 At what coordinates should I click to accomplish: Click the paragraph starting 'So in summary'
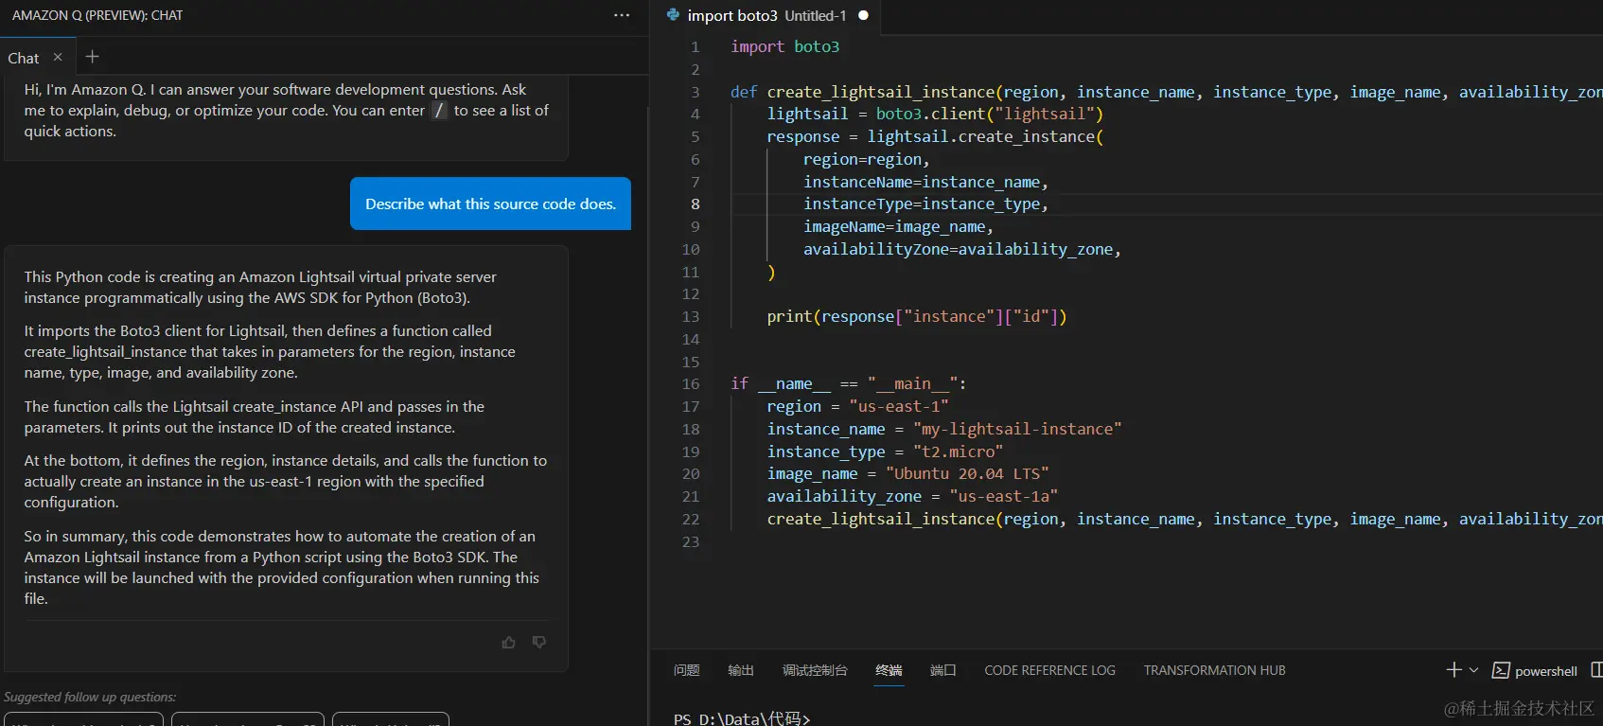point(282,568)
